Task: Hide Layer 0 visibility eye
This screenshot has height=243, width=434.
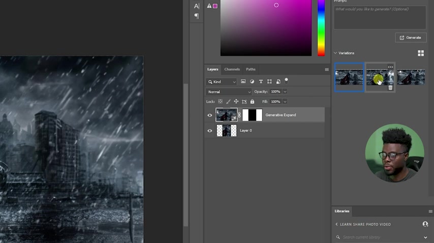Action: point(210,131)
